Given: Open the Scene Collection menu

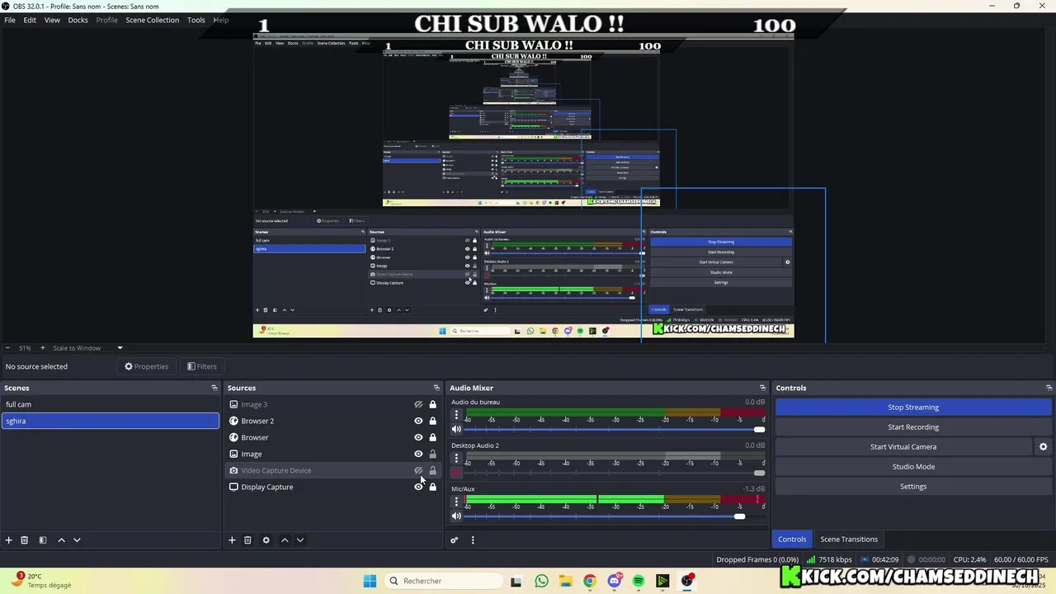Looking at the screenshot, I should pos(152,20).
